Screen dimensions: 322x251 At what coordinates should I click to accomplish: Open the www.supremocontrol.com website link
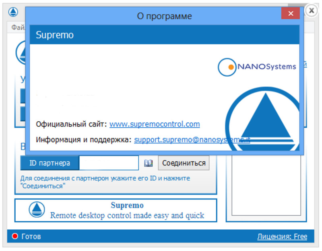tap(155, 124)
